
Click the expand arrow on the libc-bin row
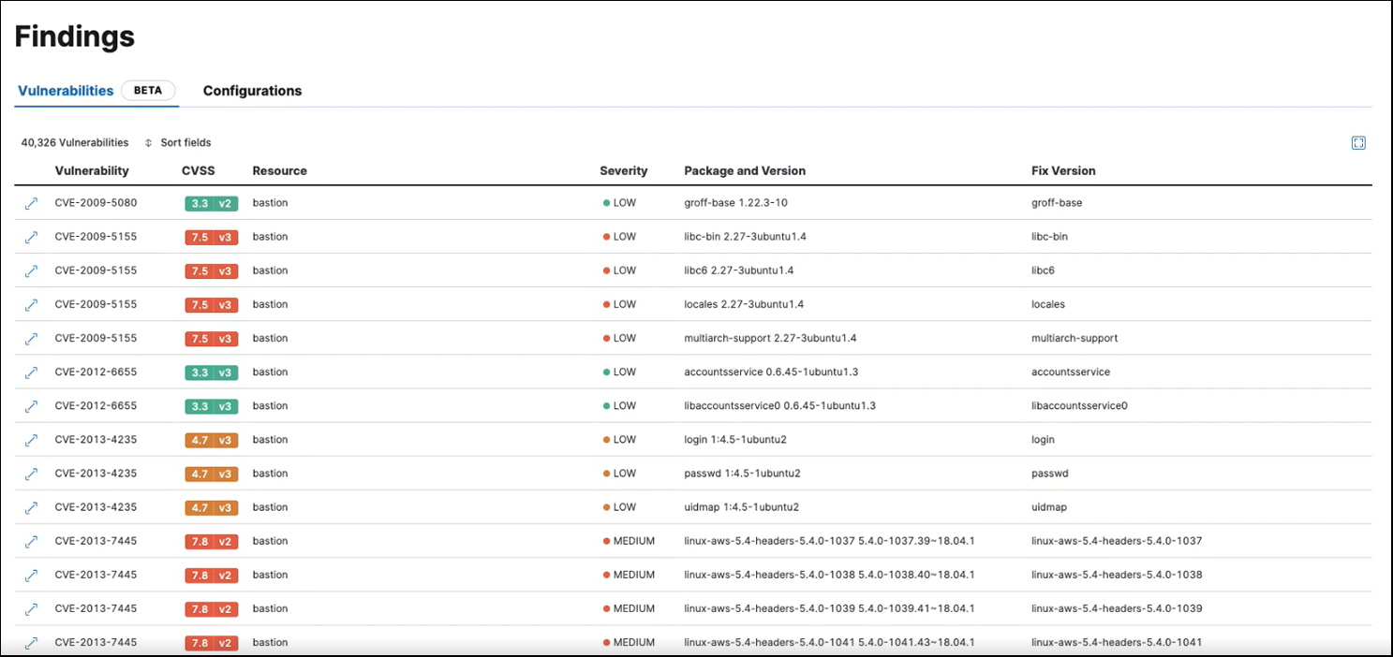click(x=31, y=236)
